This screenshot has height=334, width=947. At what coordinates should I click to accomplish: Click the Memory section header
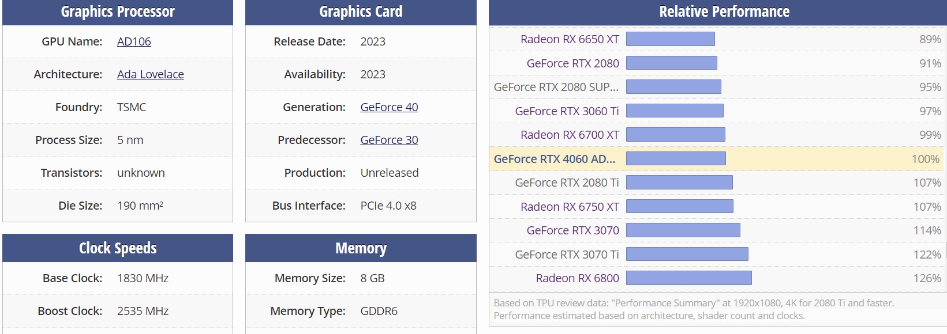tap(361, 248)
